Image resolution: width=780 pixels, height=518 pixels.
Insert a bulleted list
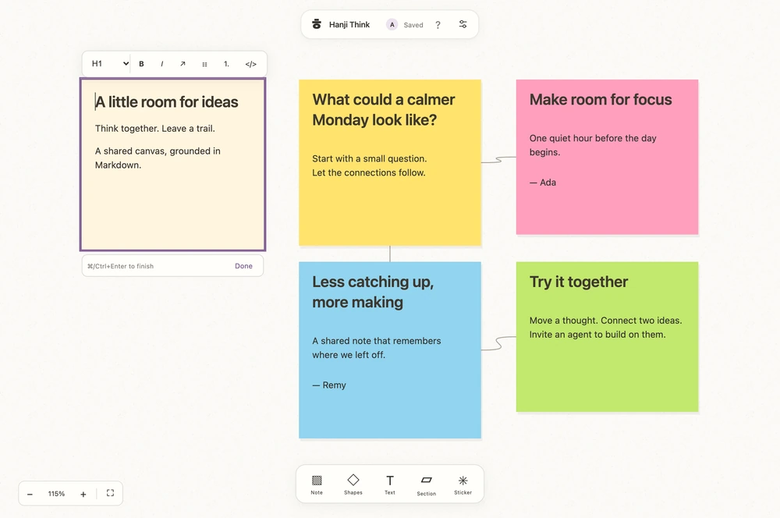point(204,64)
